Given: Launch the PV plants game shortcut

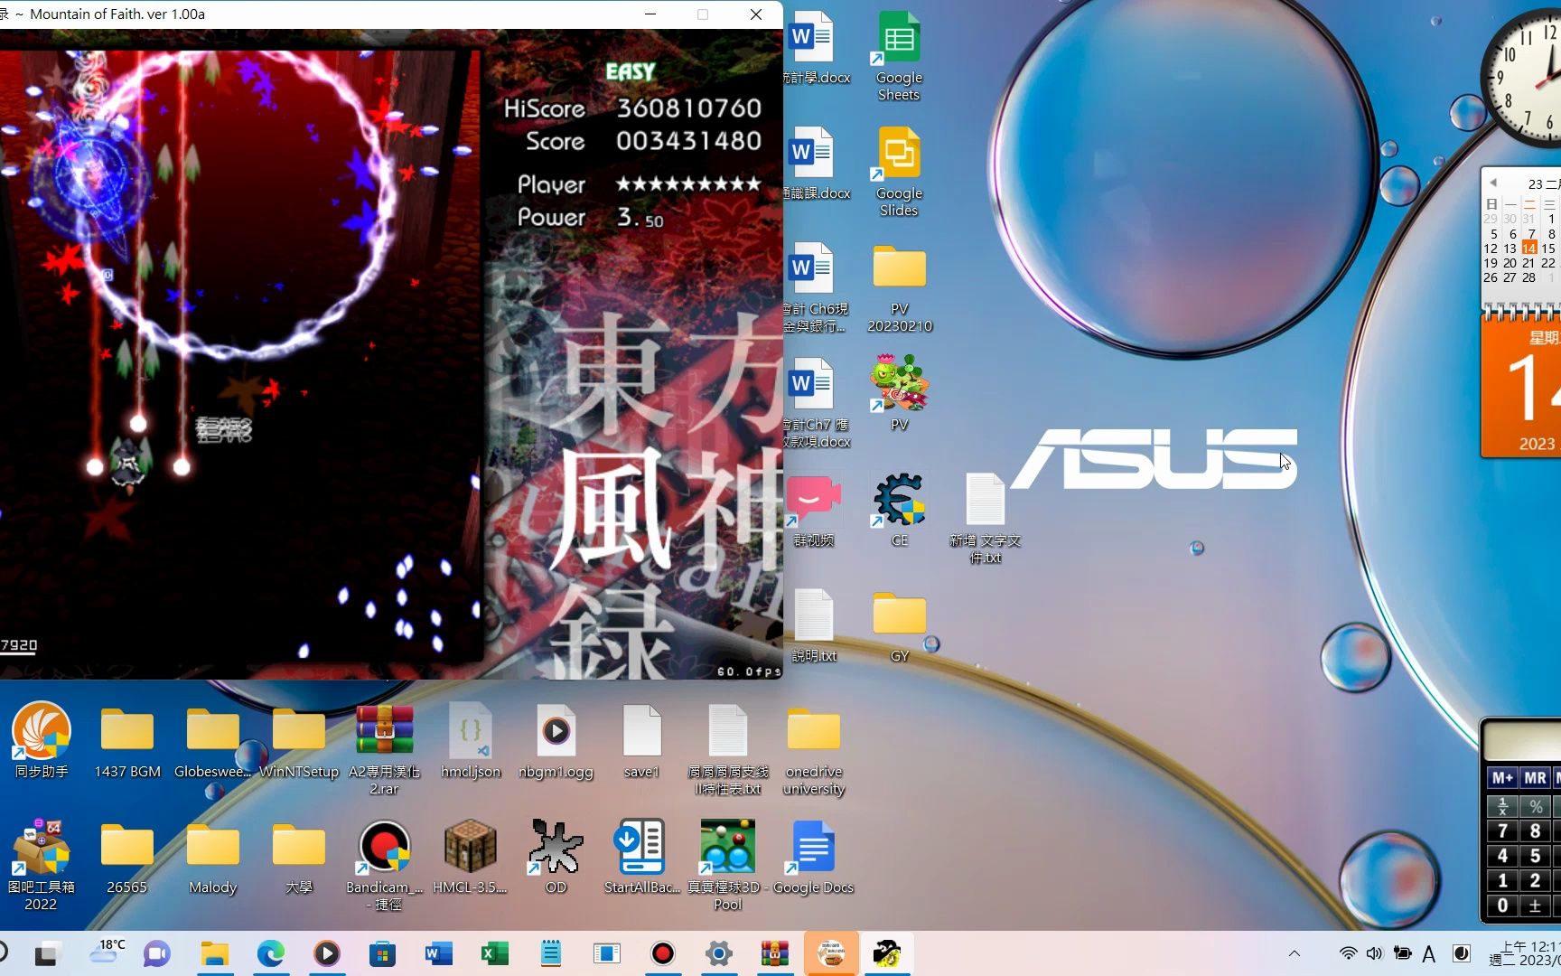Looking at the screenshot, I should (x=899, y=392).
